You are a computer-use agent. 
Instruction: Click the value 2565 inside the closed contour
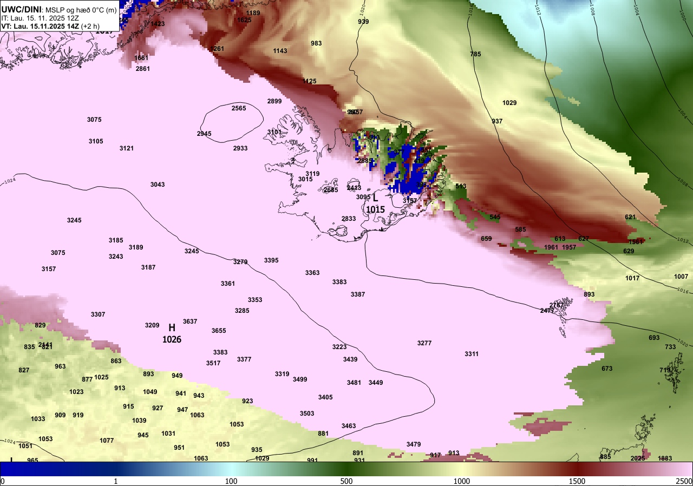coord(239,108)
